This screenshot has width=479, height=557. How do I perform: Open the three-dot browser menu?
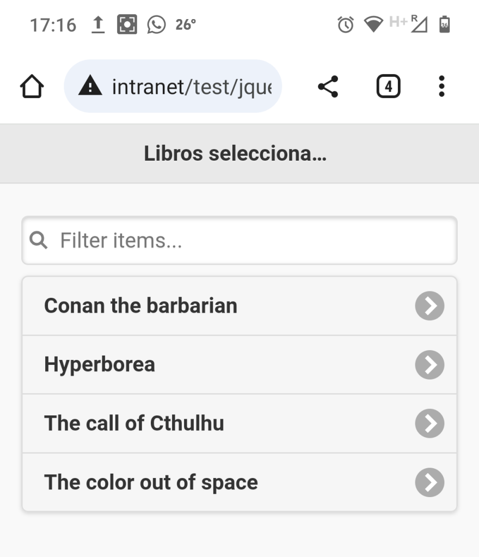pyautogui.click(x=441, y=87)
